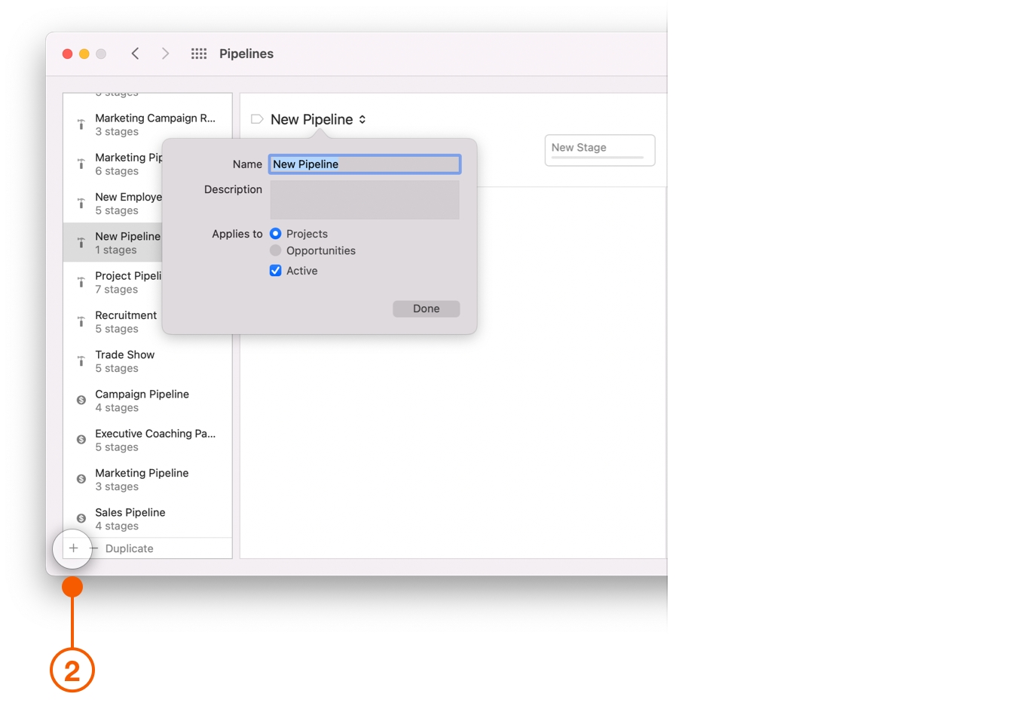Click the New Stage input field
Screen dimensions: 1025x709
[599, 149]
